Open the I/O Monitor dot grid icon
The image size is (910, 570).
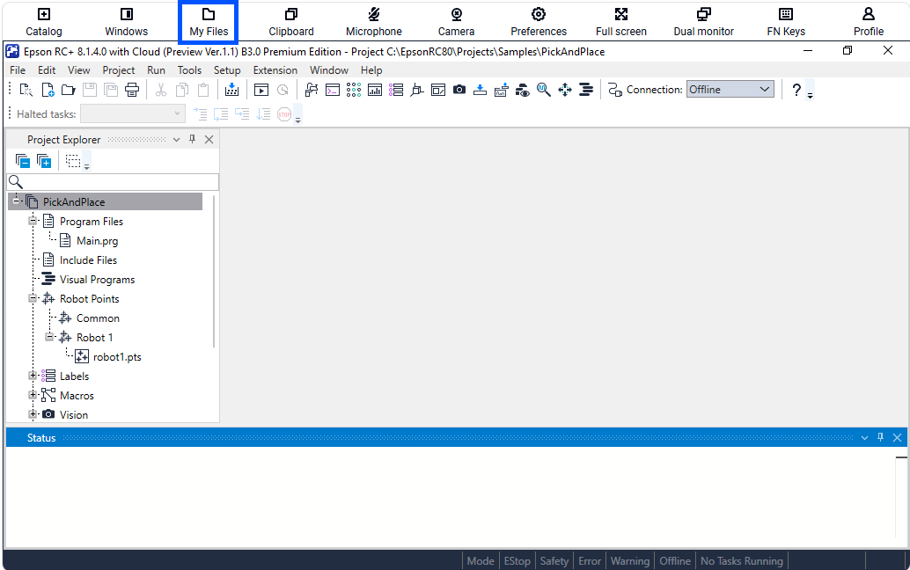(x=354, y=90)
